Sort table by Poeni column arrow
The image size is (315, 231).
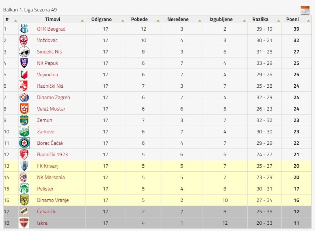(x=308, y=21)
